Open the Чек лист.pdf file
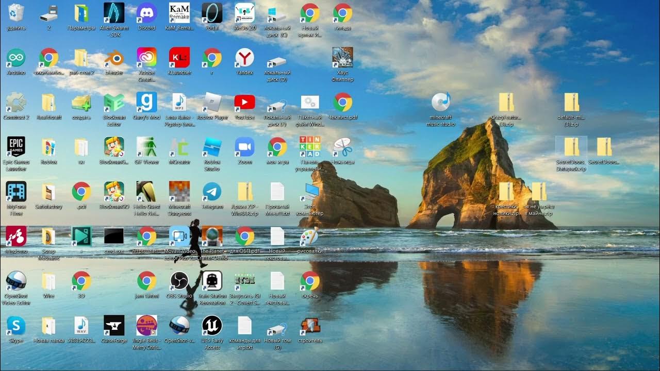The height and width of the screenshot is (371, 660). pos(342,102)
